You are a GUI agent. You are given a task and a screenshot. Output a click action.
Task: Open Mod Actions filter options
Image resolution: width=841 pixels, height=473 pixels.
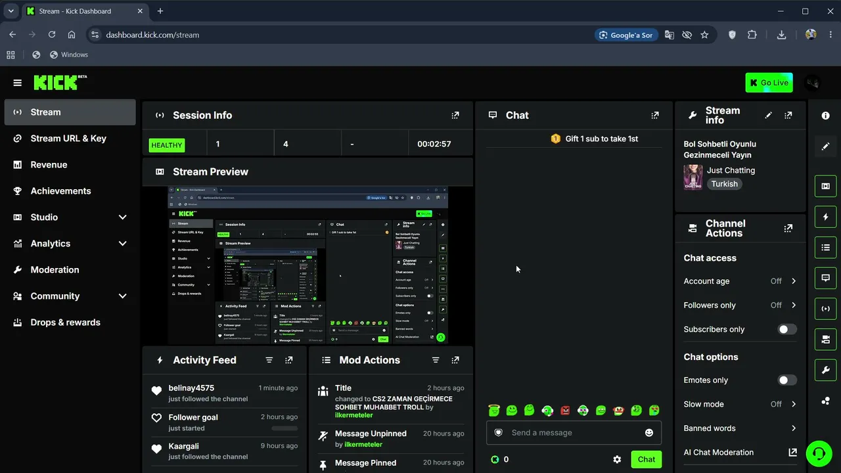coord(436,360)
